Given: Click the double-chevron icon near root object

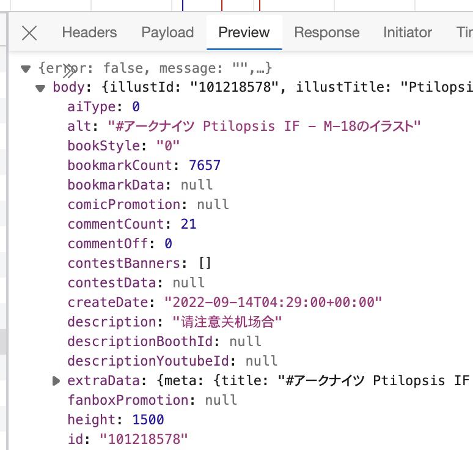Looking at the screenshot, I should coord(70,72).
